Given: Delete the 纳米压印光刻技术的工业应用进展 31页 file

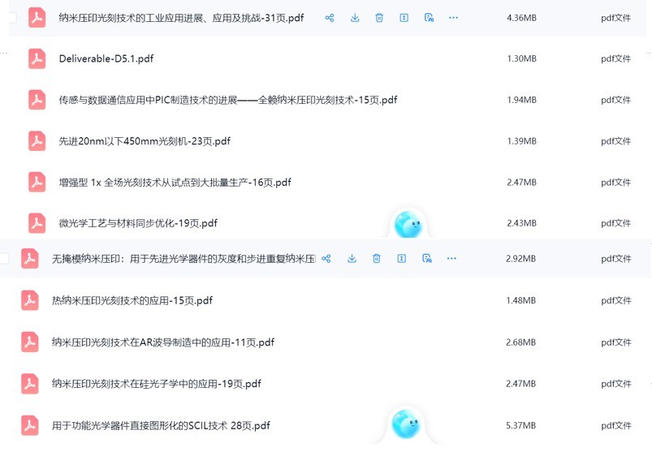Looking at the screenshot, I should (379, 17).
